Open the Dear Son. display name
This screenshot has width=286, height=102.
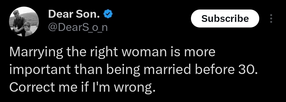(x=74, y=14)
